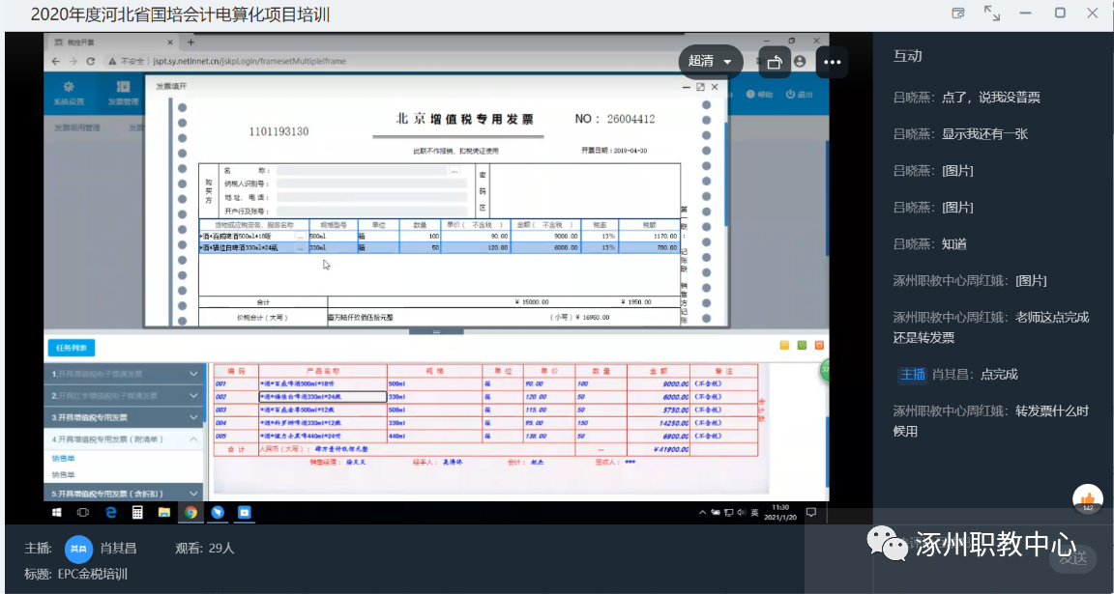The width and height of the screenshot is (1114, 594).
Task: Open File Explorer from the taskbar
Action: click(164, 512)
